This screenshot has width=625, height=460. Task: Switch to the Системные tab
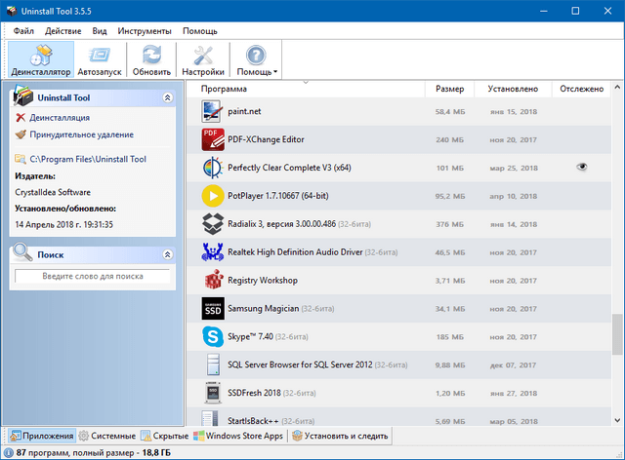(107, 436)
